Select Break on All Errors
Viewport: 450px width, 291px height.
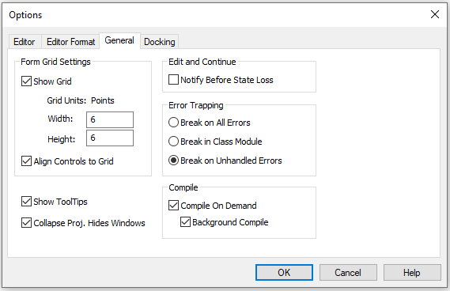click(173, 123)
